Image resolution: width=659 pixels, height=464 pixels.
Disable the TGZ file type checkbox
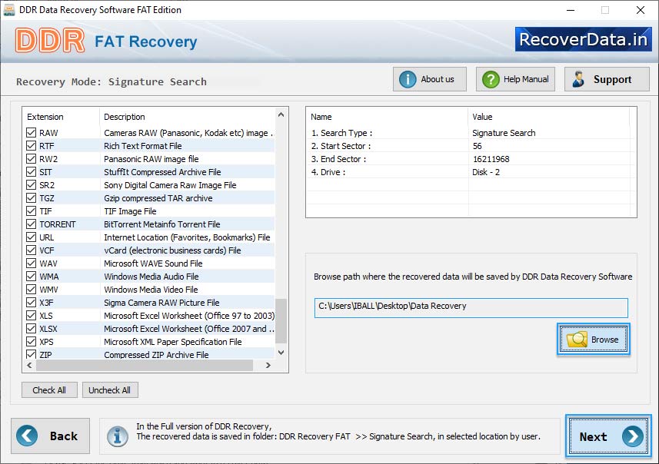[x=31, y=197]
